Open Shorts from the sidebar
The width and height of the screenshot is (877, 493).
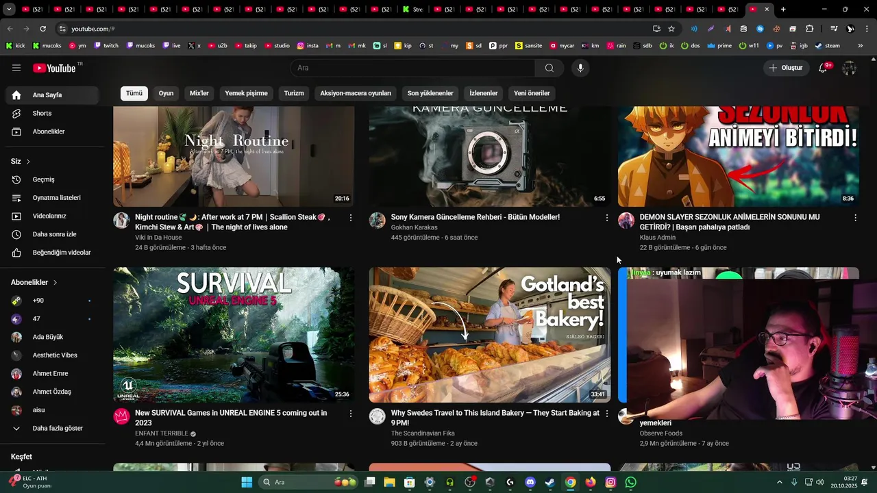pos(42,113)
